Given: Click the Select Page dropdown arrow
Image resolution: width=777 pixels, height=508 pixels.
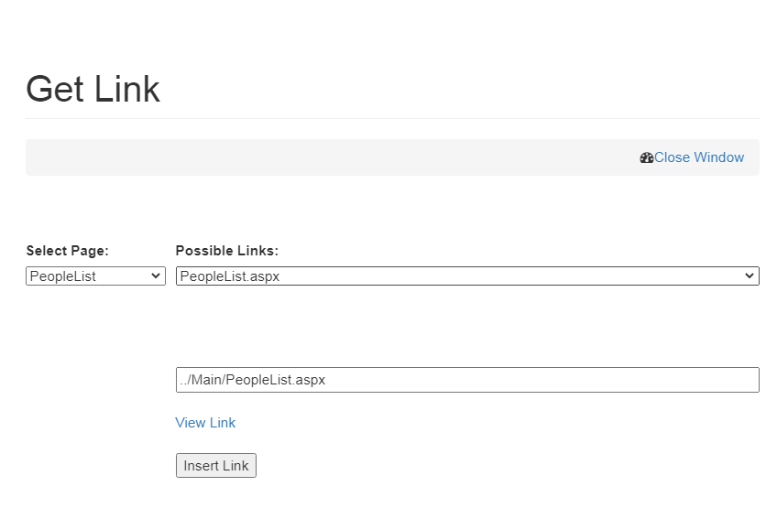Looking at the screenshot, I should coord(156,276).
